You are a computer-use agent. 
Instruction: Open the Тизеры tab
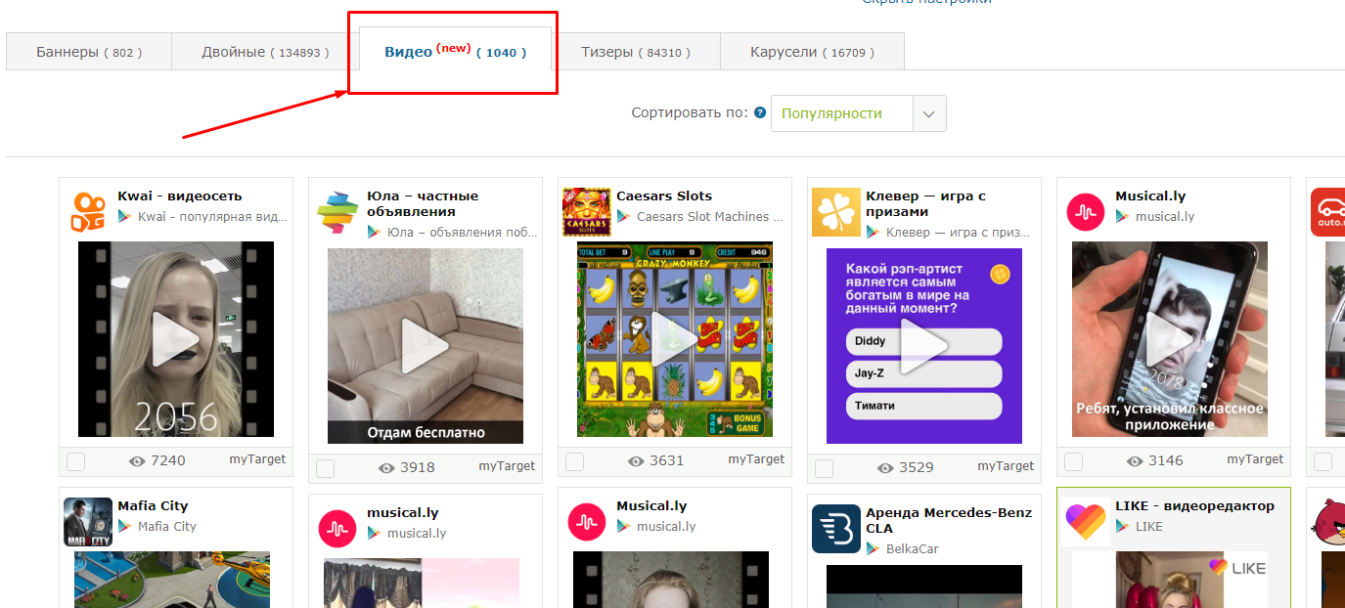click(x=635, y=52)
